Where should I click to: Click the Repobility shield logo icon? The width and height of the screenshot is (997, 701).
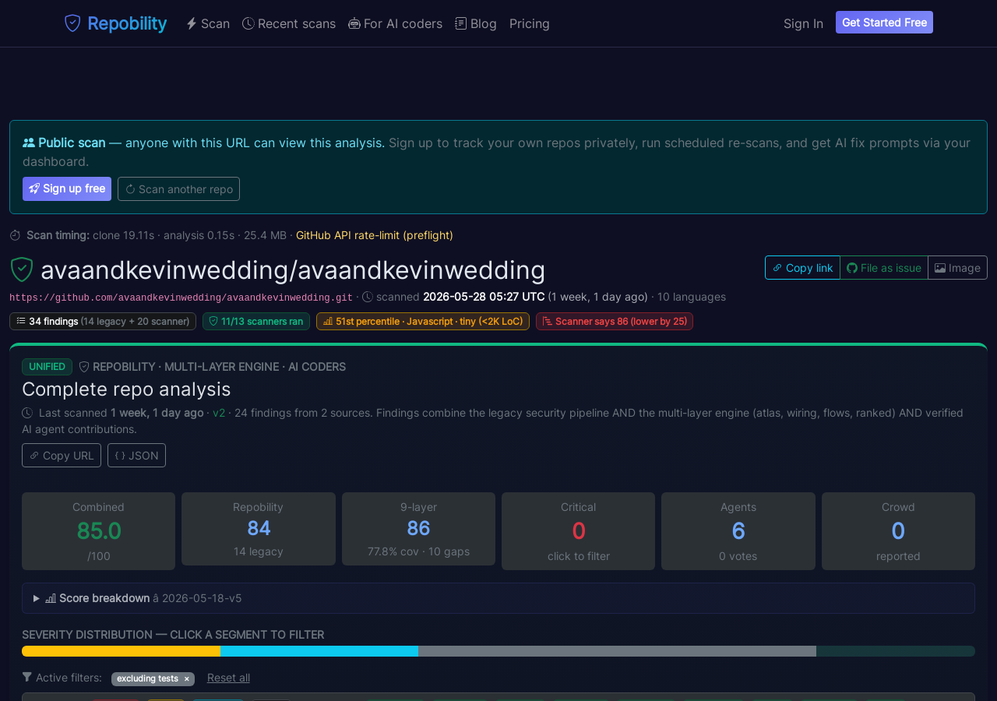pyautogui.click(x=72, y=23)
